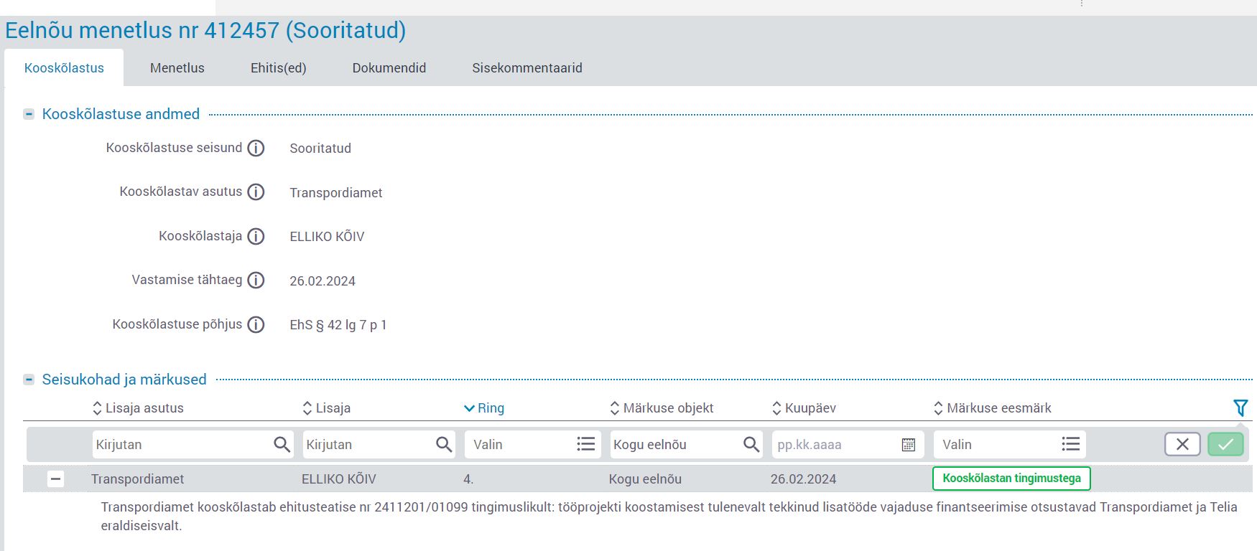Screen dimensions: 1257x551
Task: Select the ELLIKO KÕIV cell in table
Action: pos(339,479)
